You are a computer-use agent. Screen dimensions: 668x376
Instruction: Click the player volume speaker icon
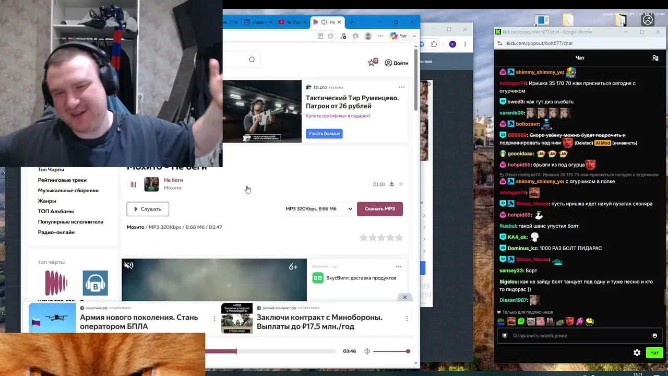pos(367,351)
